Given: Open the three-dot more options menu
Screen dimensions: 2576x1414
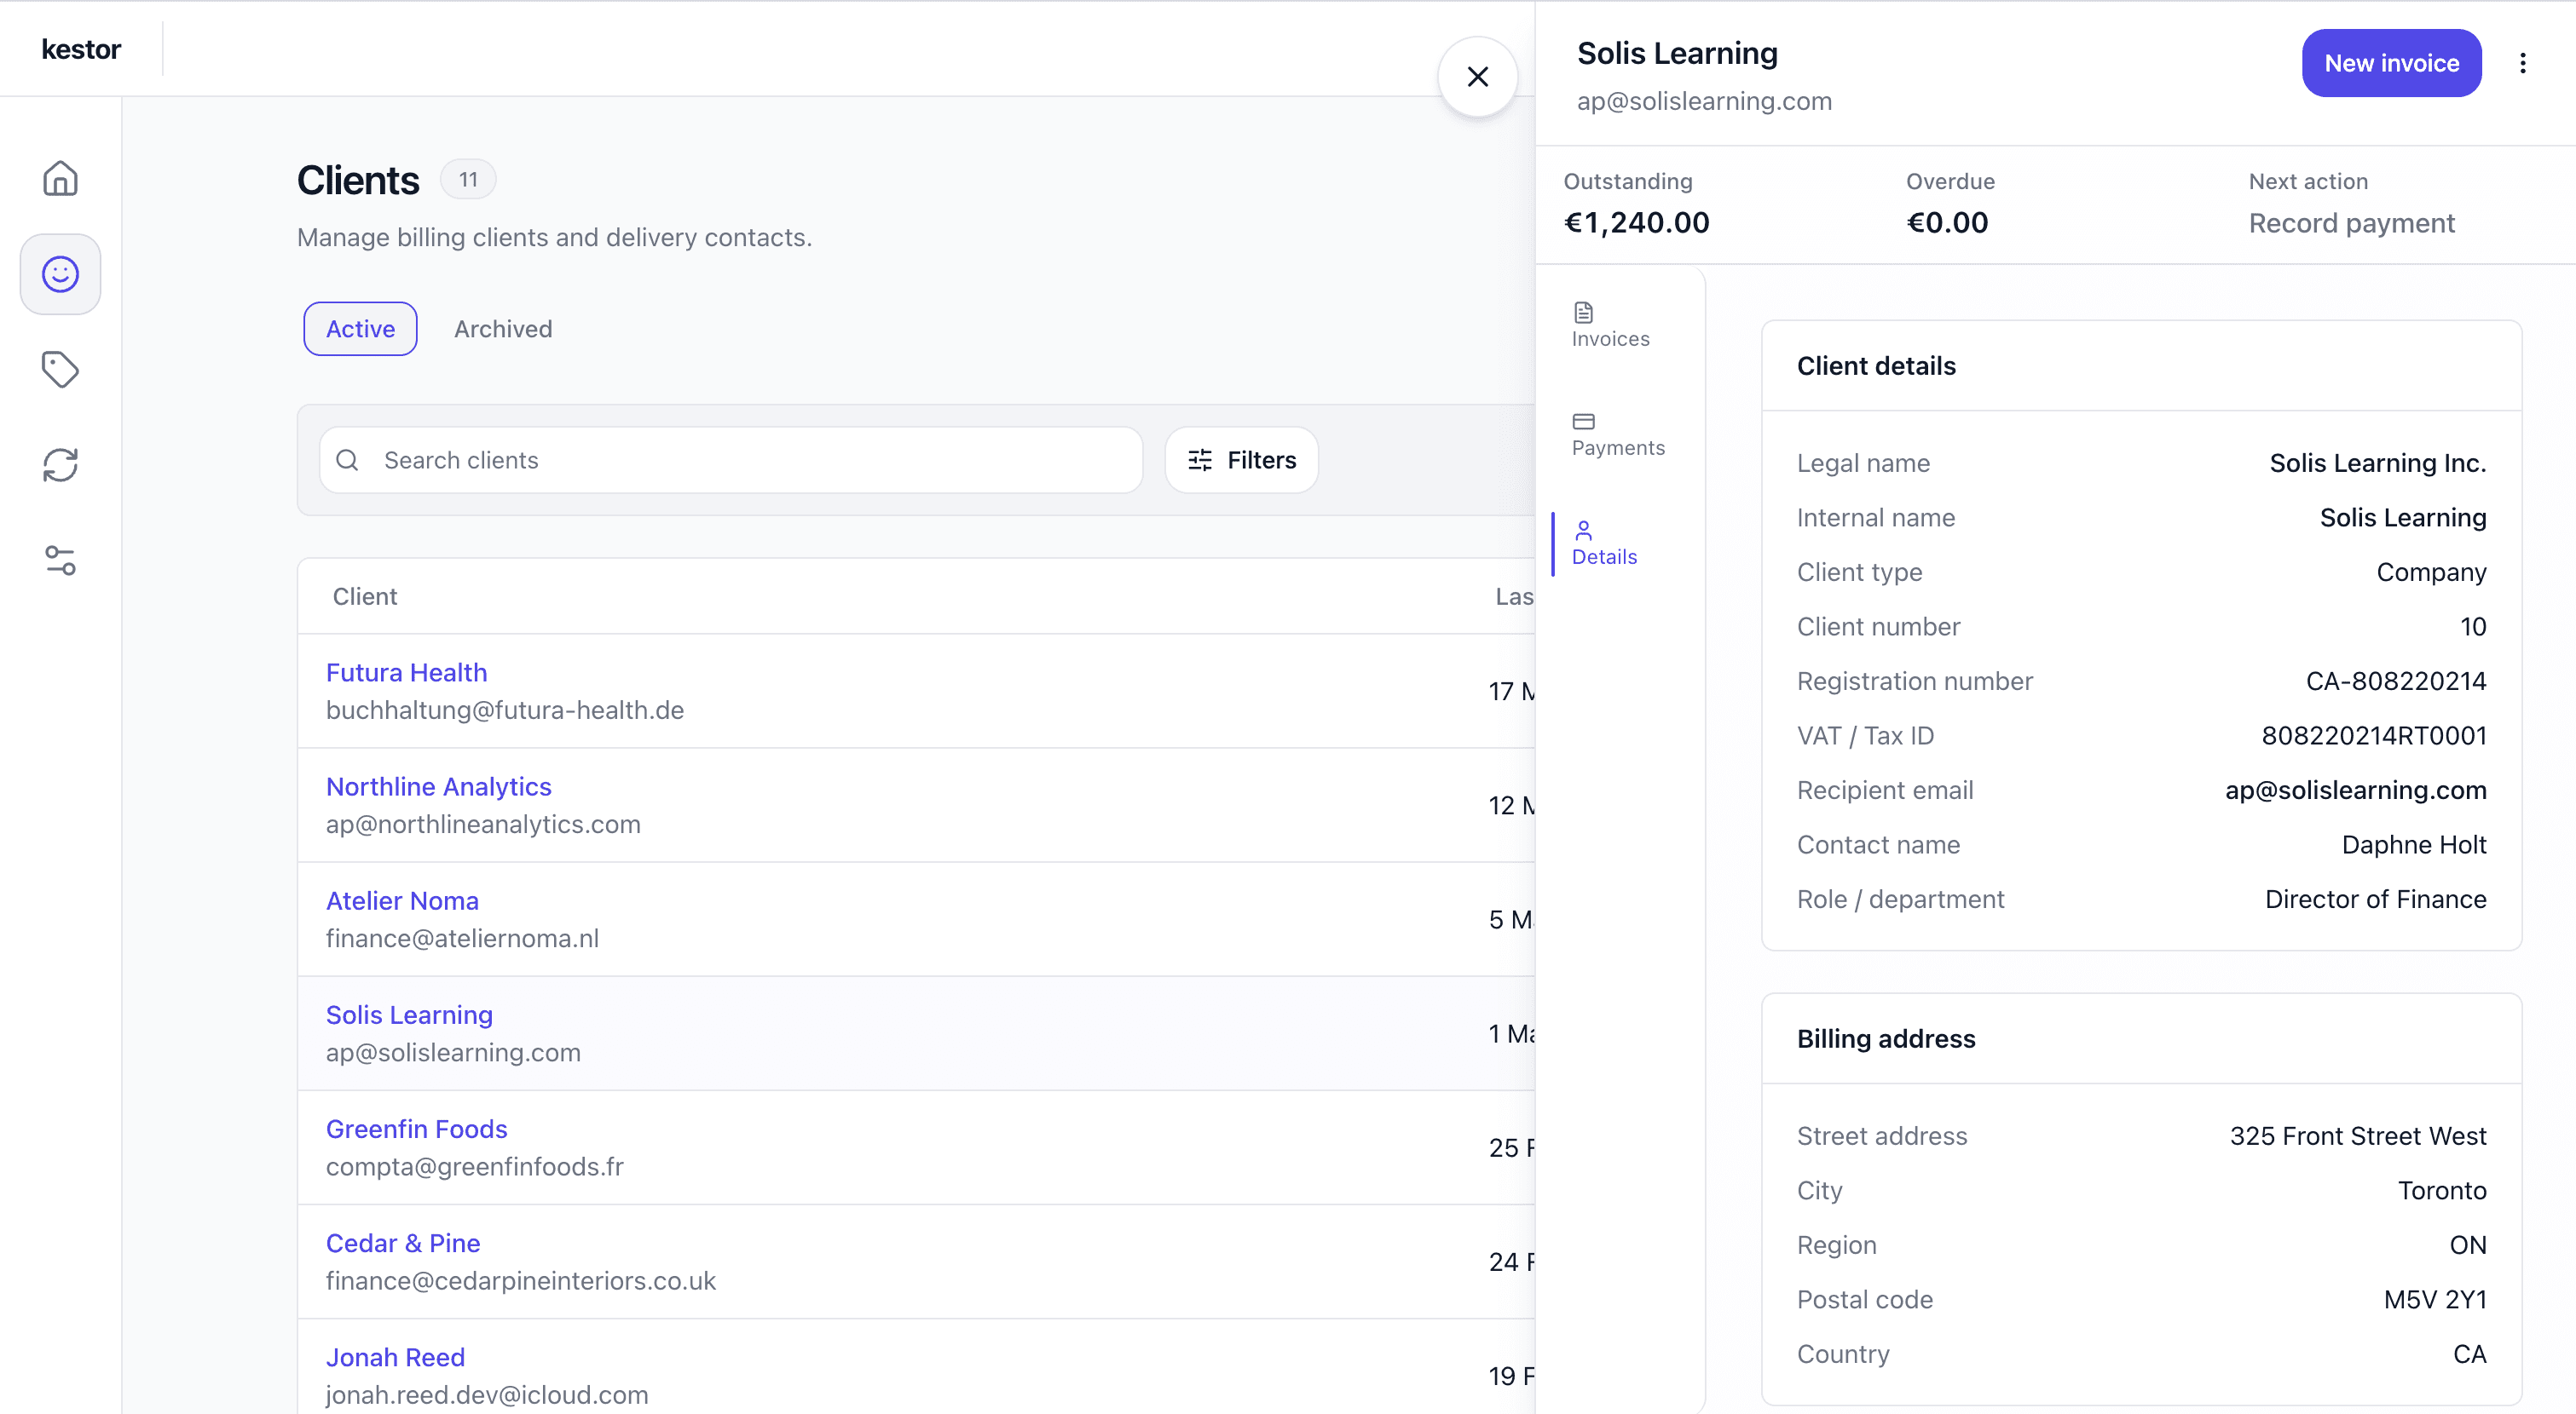Looking at the screenshot, I should tap(2522, 63).
